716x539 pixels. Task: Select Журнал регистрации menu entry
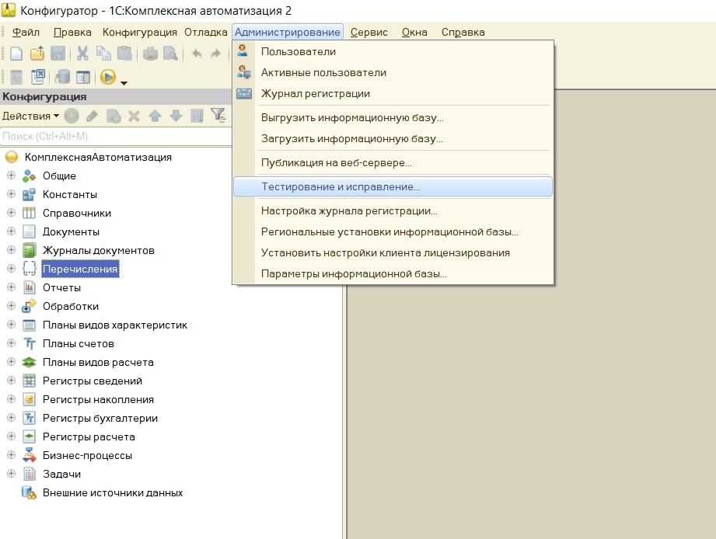(x=393, y=93)
